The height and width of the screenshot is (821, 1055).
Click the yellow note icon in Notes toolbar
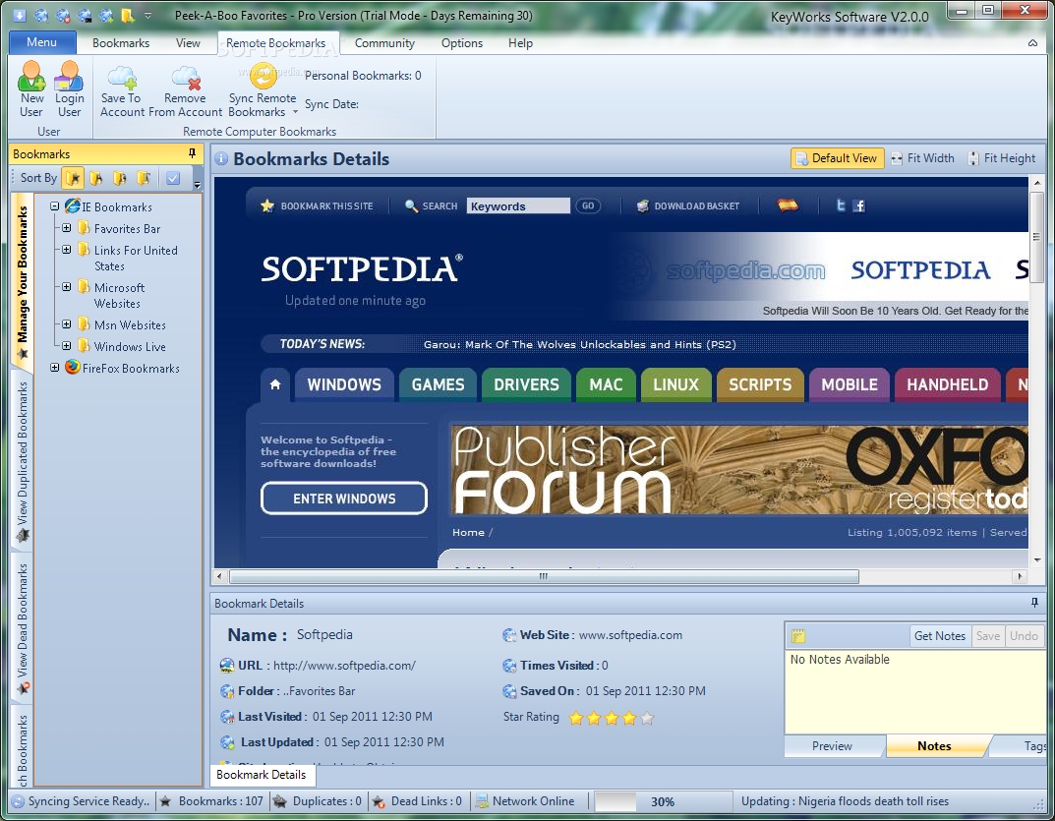tap(798, 636)
